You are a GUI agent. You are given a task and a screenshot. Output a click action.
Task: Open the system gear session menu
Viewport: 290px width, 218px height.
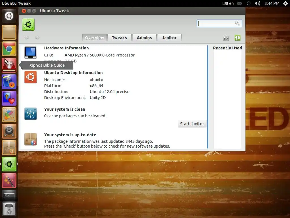(x=285, y=3)
